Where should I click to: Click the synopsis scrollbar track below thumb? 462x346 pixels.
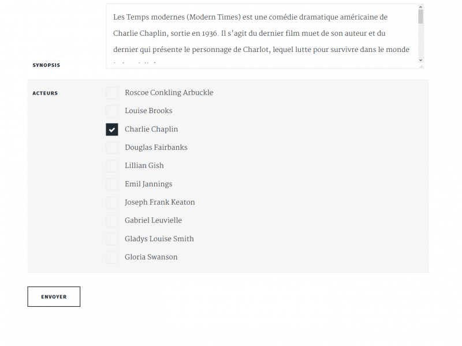(x=420, y=42)
